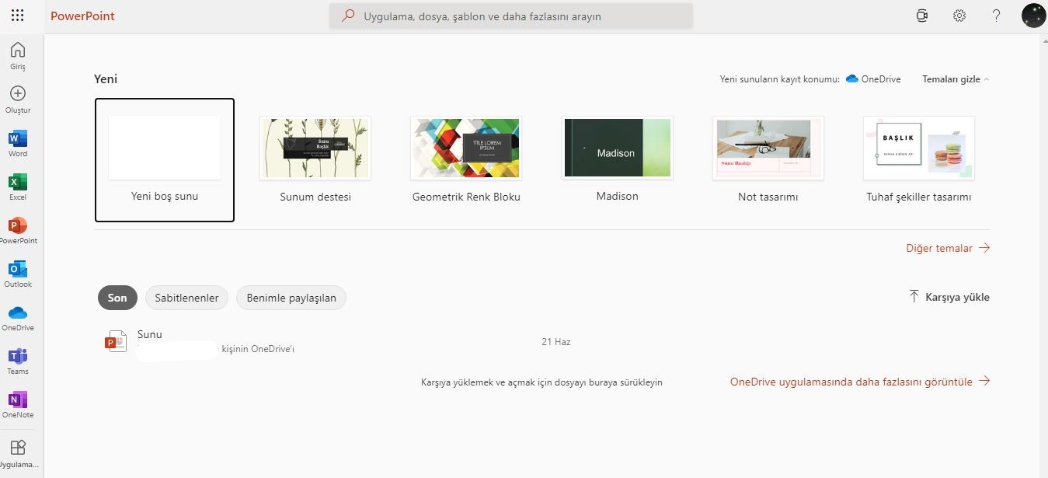Image resolution: width=1048 pixels, height=478 pixels.
Task: Open Teams from the sidebar
Action: point(17,356)
